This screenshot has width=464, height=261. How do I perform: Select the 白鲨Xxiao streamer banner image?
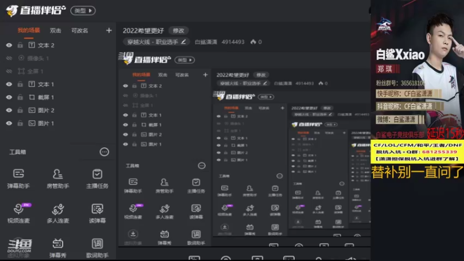pyautogui.click(x=417, y=70)
